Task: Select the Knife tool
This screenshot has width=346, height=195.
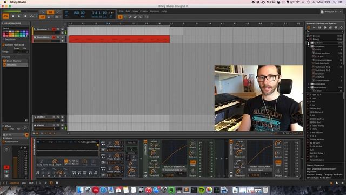Action: 141,17
